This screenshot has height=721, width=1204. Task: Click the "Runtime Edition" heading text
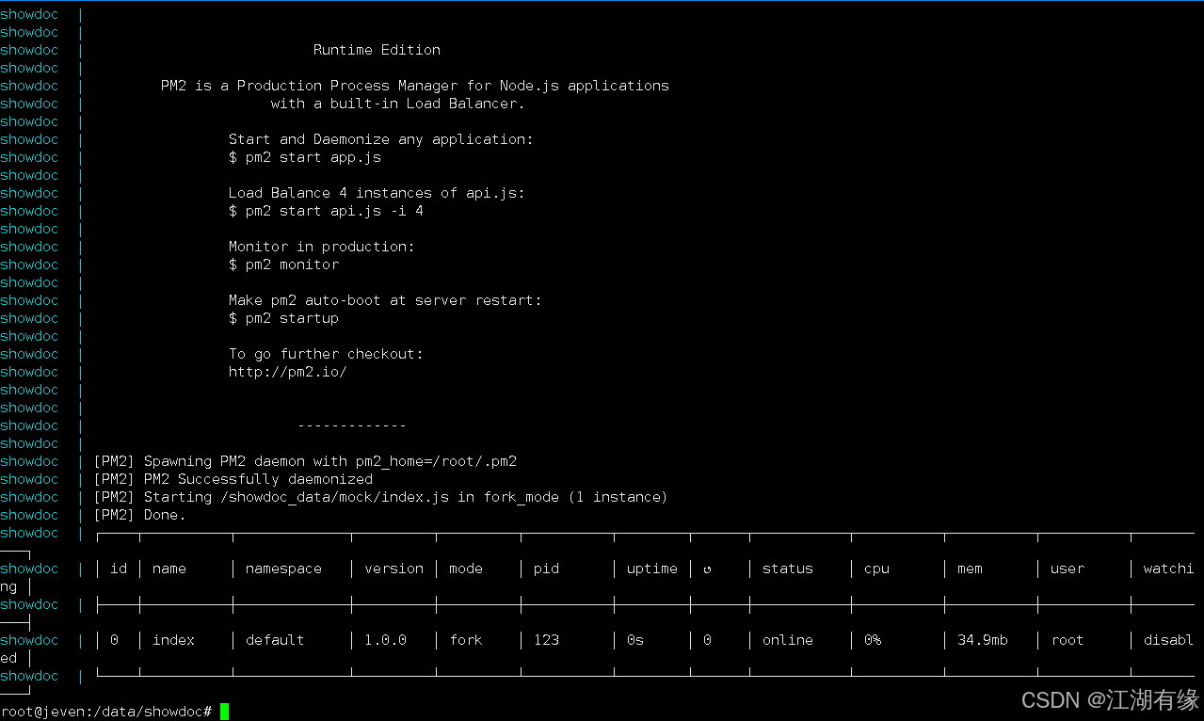(x=377, y=50)
